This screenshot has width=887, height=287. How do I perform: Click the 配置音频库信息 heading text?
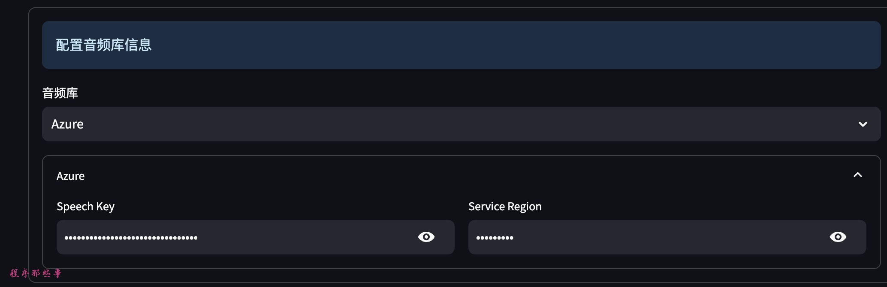103,45
